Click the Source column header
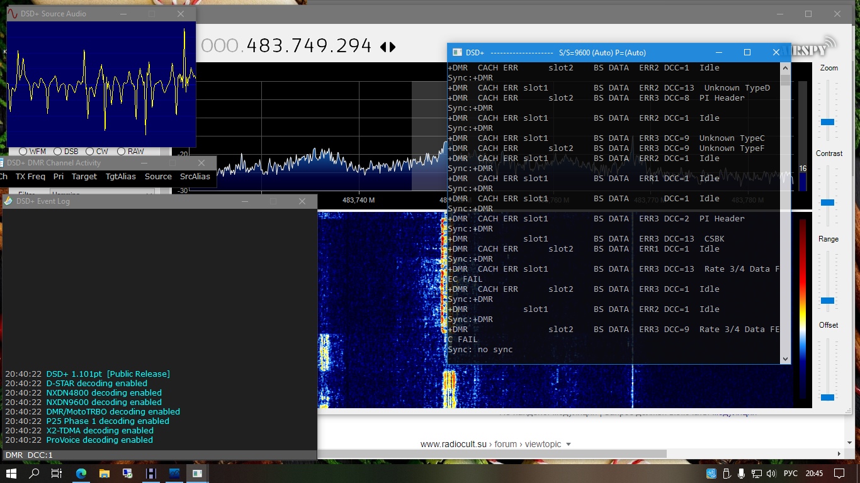Image resolution: width=860 pixels, height=483 pixels. (158, 177)
